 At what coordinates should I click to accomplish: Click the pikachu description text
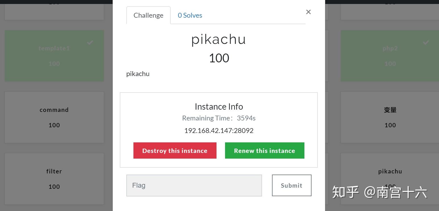[x=138, y=73]
